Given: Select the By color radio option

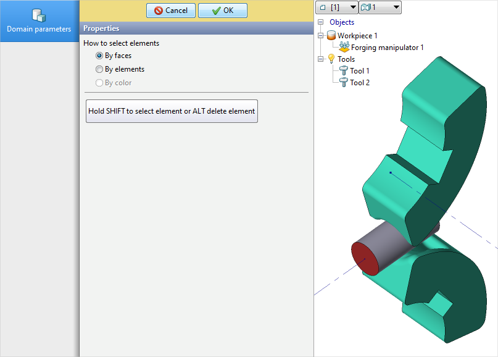Looking at the screenshot, I should click(99, 83).
